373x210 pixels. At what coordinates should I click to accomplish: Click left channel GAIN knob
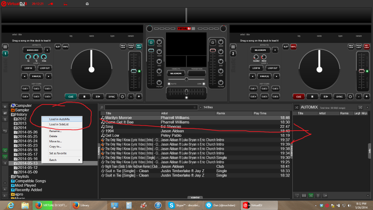159,42
